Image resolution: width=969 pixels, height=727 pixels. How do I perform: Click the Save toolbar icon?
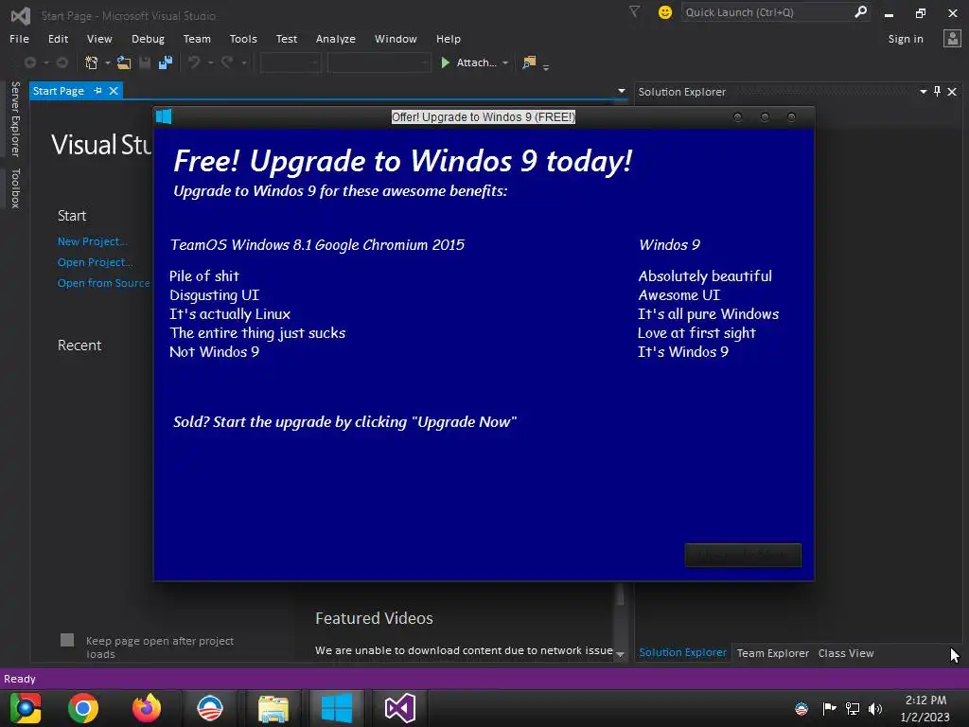(145, 62)
